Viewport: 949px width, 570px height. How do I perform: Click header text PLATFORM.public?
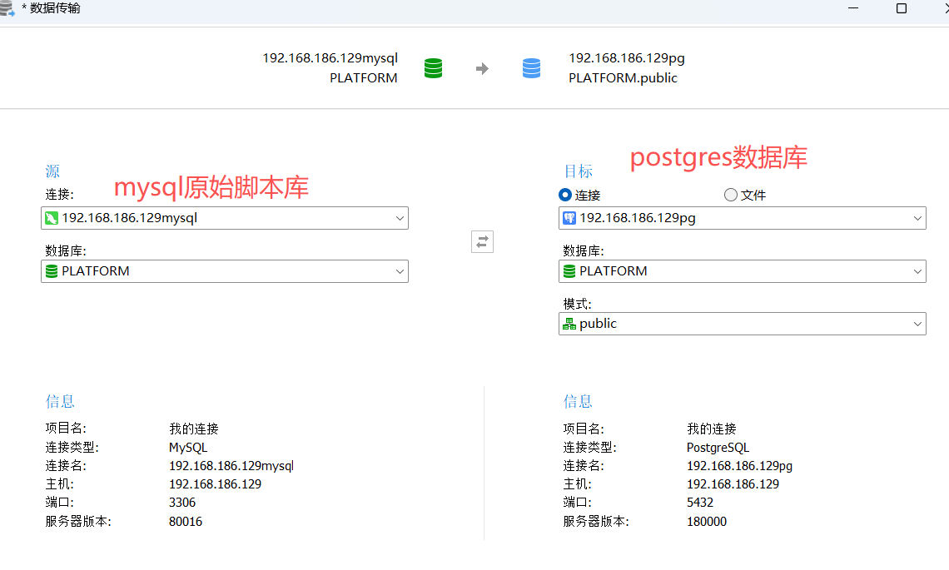point(623,78)
